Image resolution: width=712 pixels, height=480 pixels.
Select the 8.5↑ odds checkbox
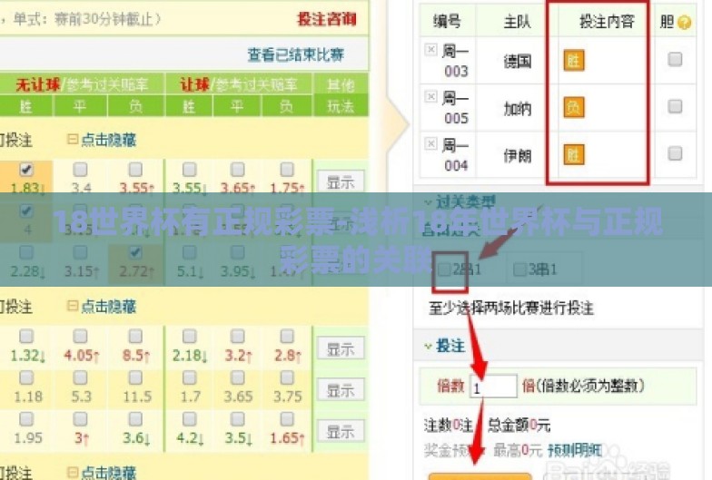[135, 336]
